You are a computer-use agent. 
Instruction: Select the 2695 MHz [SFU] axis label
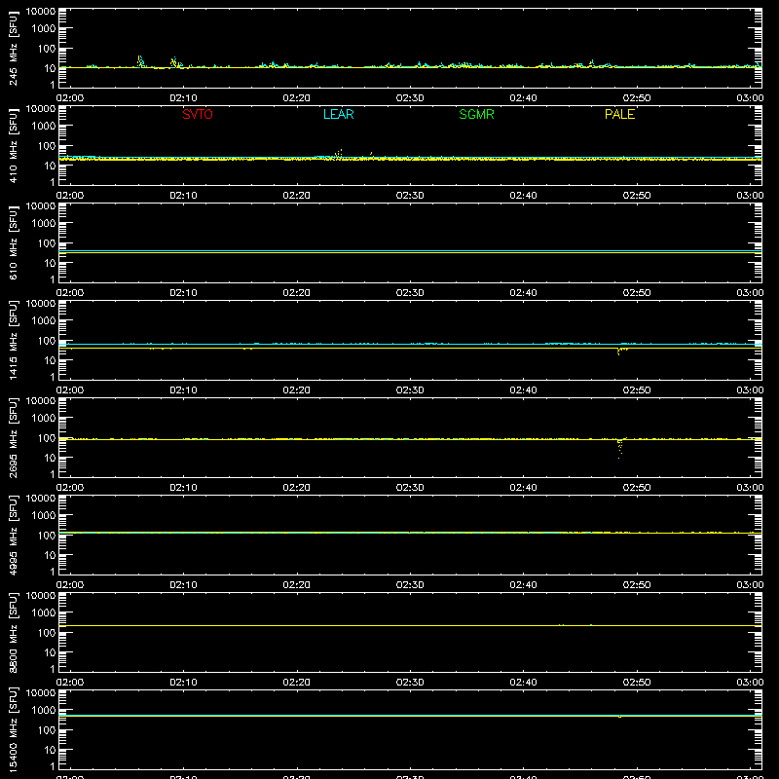(13, 438)
